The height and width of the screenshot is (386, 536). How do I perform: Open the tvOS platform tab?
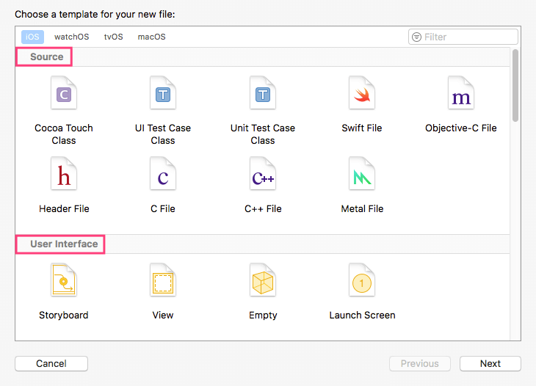click(114, 37)
